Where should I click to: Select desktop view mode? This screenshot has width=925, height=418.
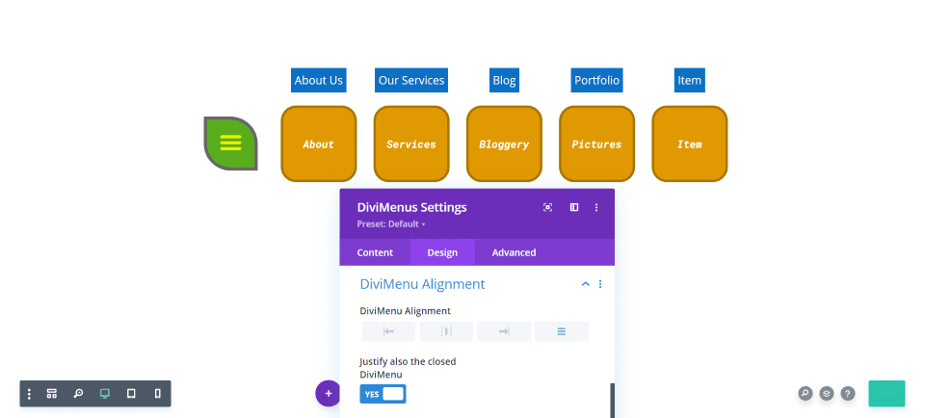(105, 394)
